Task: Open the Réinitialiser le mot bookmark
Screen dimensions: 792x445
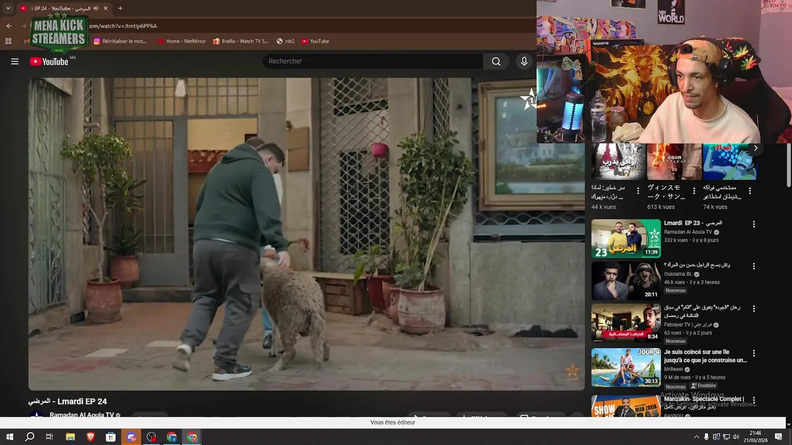Action: (x=121, y=41)
